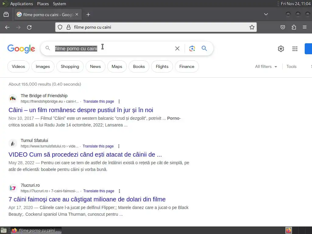This screenshot has width=312, height=234.
Task: Expand the All filters dropdown
Action: (266, 66)
